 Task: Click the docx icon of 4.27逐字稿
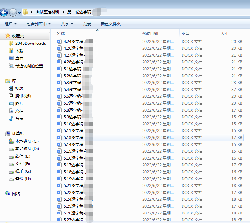coord(59,55)
